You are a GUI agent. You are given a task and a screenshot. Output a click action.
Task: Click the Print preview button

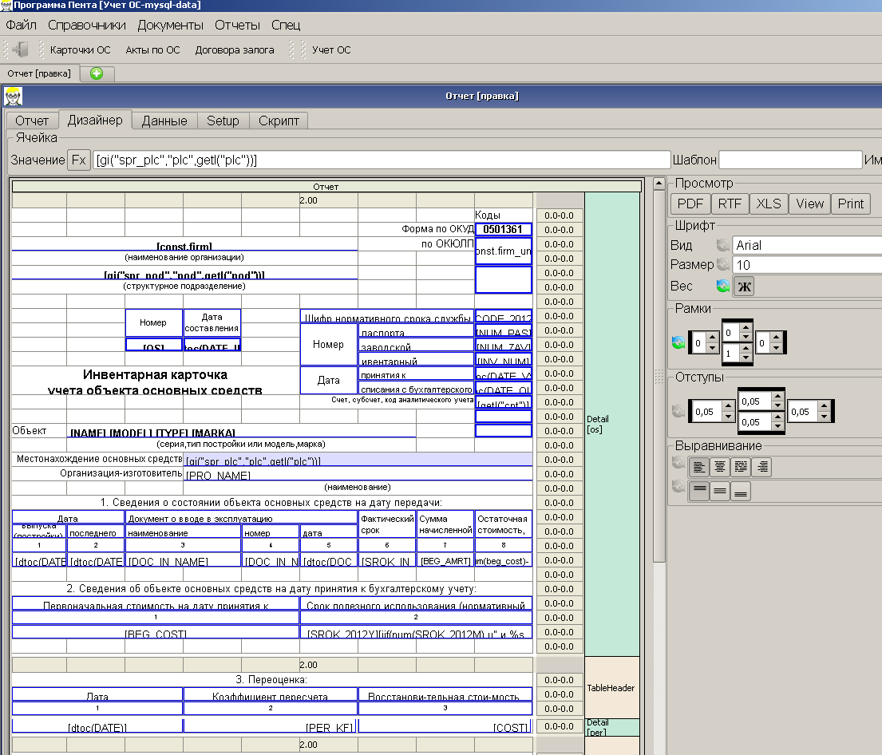pos(850,204)
